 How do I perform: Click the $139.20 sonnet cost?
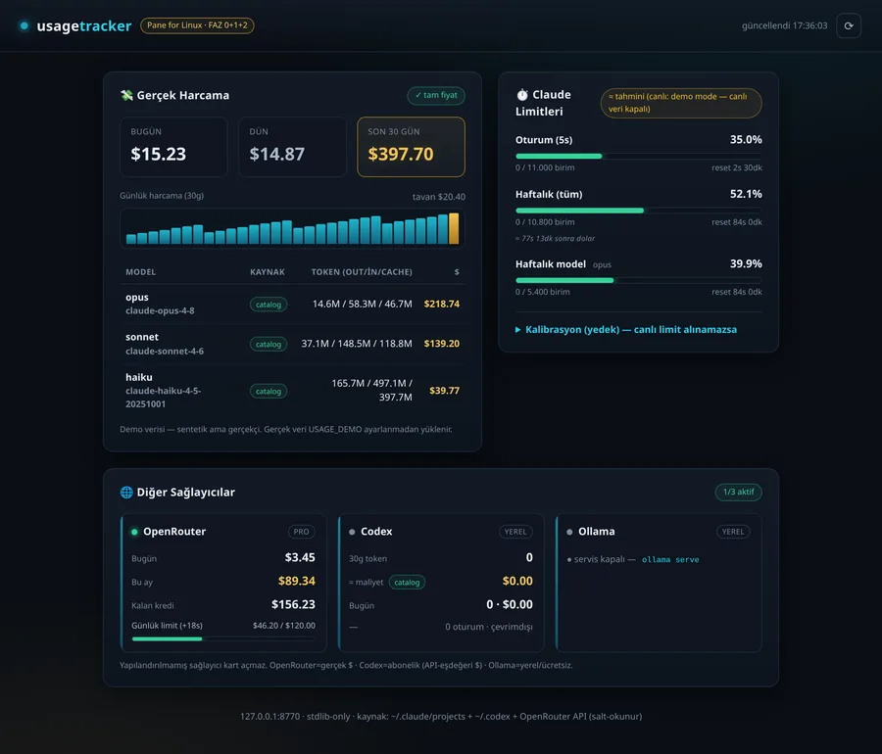pos(442,344)
